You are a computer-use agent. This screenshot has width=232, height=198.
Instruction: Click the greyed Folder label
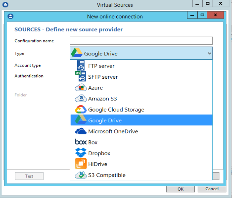[x=21, y=95]
